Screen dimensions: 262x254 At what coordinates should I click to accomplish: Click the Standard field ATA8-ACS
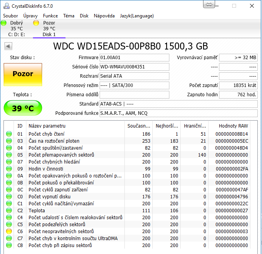click(178, 104)
